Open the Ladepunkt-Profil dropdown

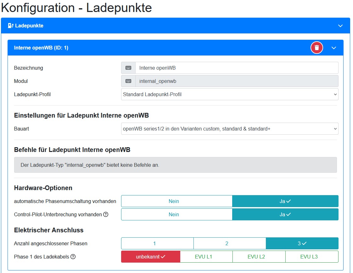point(230,94)
